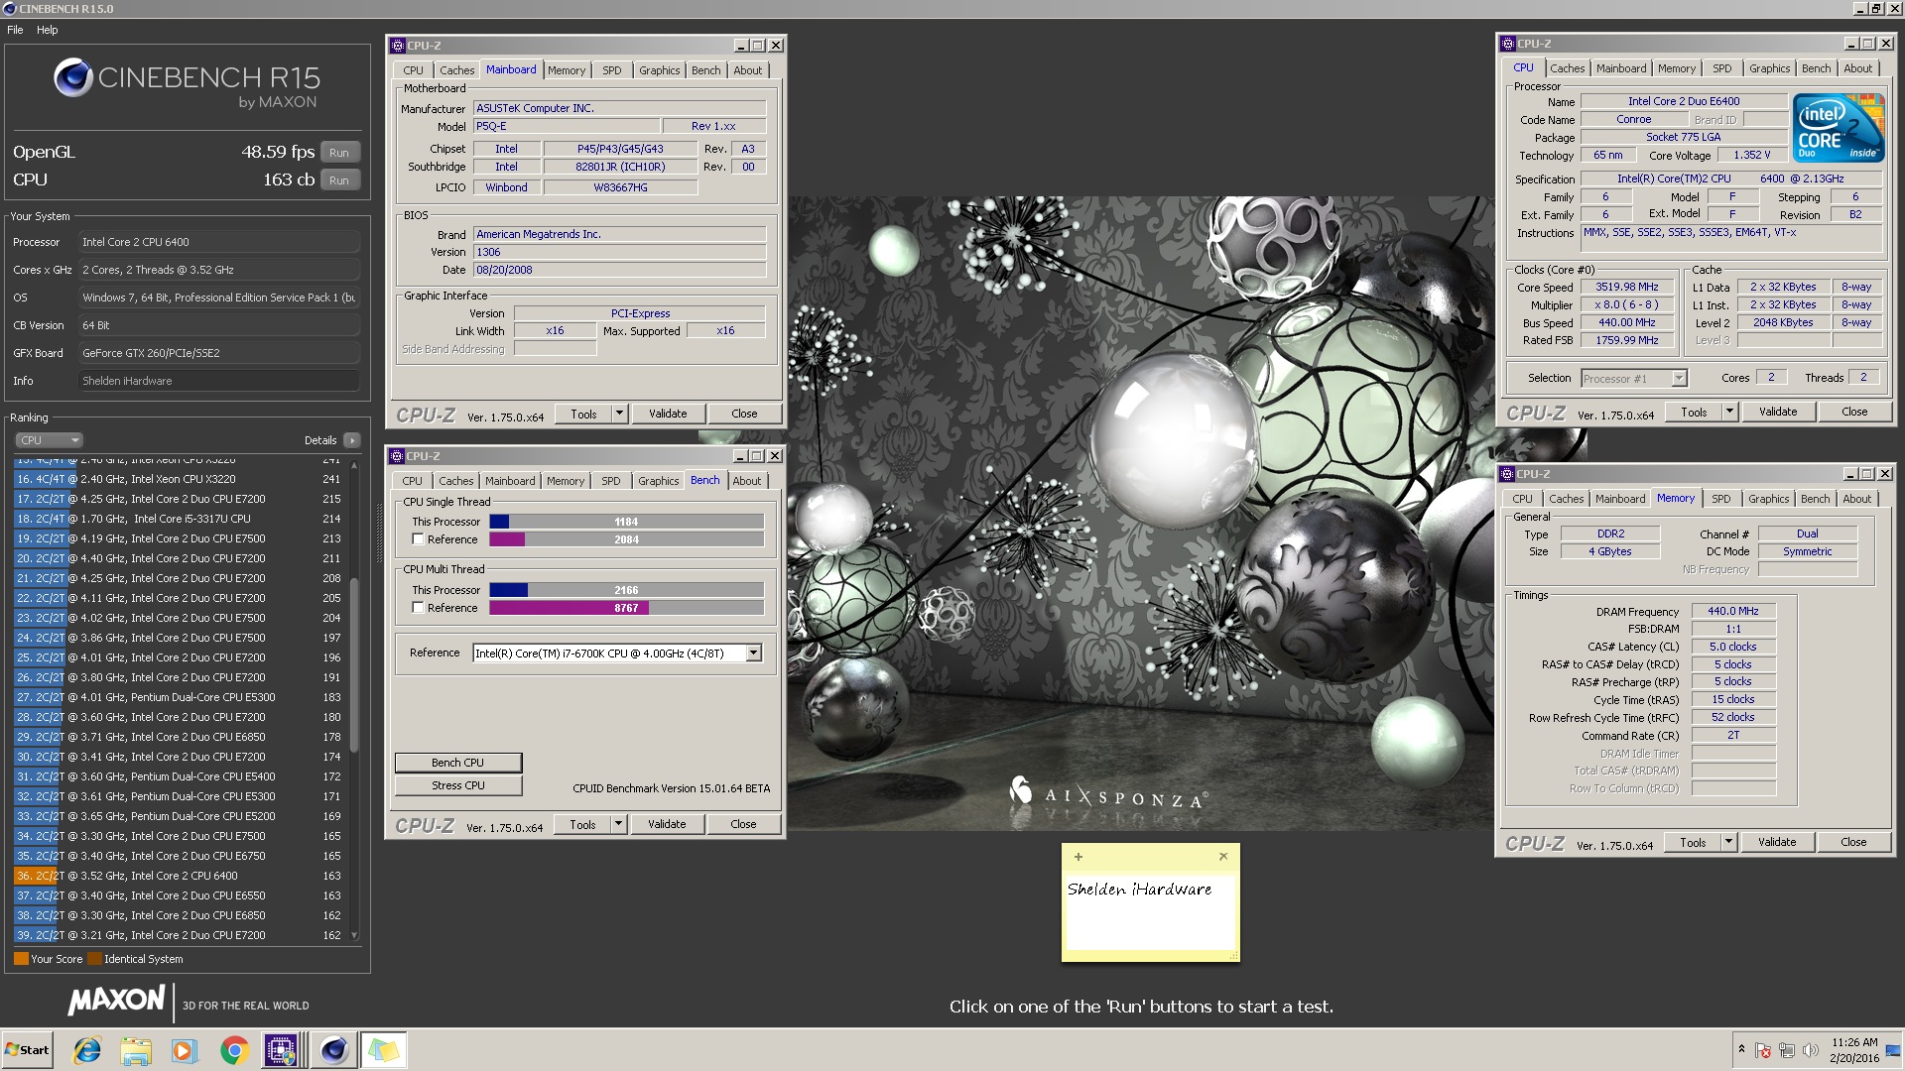Click the Cinebench R15 title bar icon
The height and width of the screenshot is (1071, 1905).
point(9,9)
